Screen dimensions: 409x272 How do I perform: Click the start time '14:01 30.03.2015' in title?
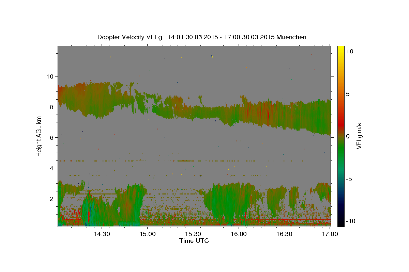192,37
